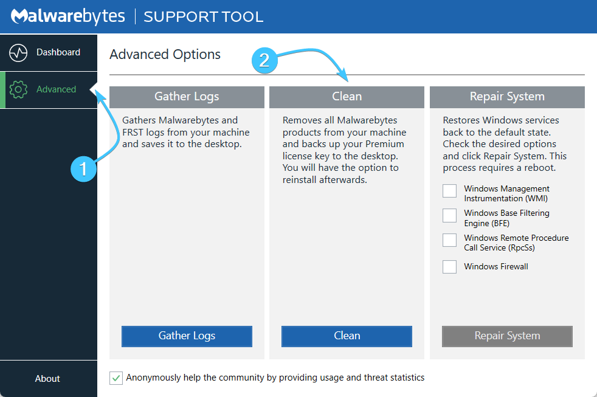Click the blue Clean button
The height and width of the screenshot is (397, 597).
(x=347, y=336)
